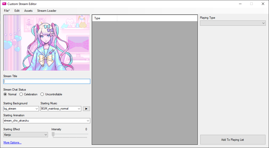Open the Playing Type dropdown
269x148 pixels.
(263, 23)
